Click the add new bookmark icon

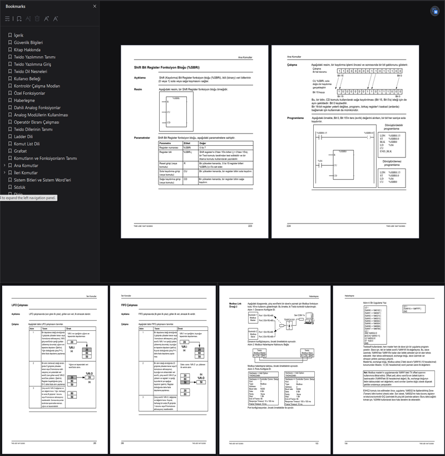(18, 19)
